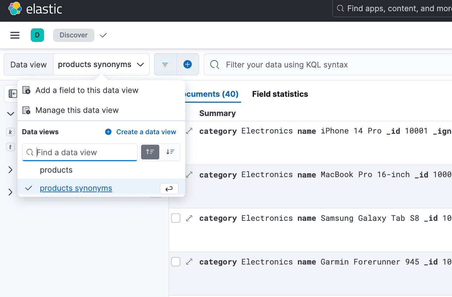452x297 pixels.
Task: Choose Add a field to this data view
Action: point(87,90)
